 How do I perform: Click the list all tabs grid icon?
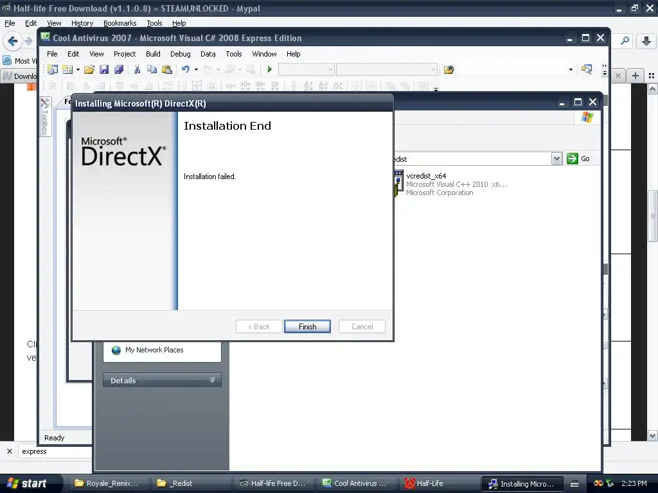[652, 76]
